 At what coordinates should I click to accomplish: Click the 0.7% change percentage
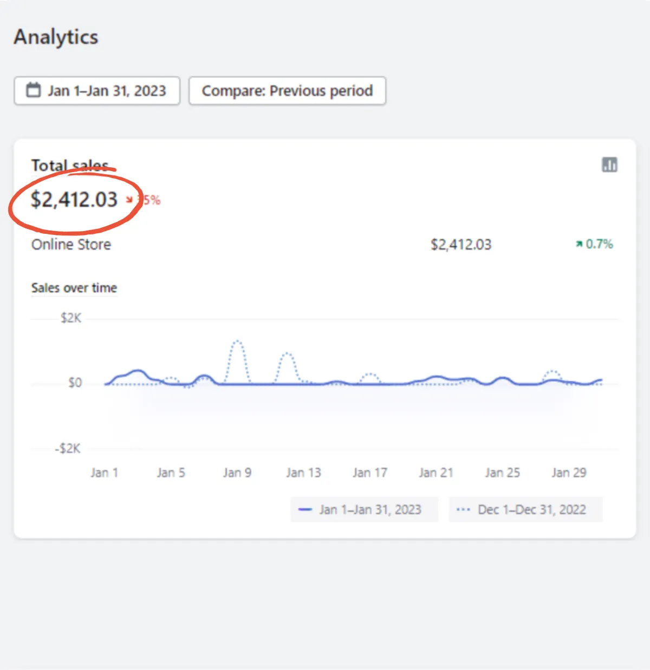click(x=599, y=244)
